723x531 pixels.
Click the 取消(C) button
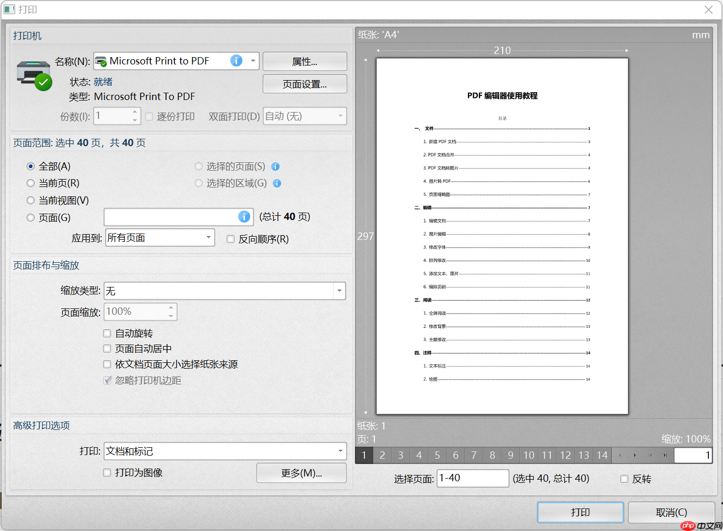coord(671,512)
